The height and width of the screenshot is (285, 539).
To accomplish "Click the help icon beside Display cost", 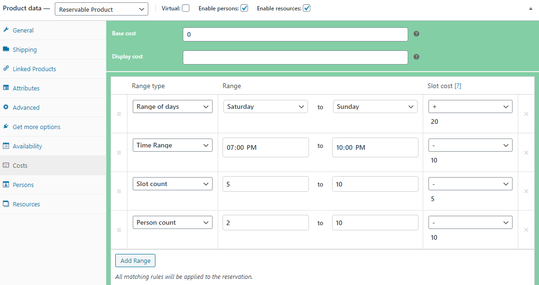I will (x=416, y=57).
